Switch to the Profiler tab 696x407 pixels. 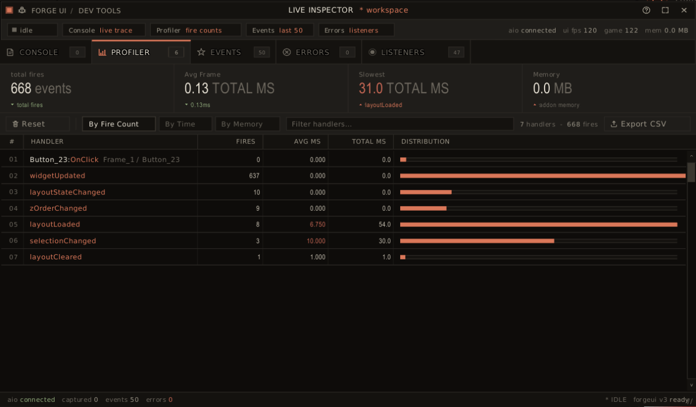click(141, 52)
